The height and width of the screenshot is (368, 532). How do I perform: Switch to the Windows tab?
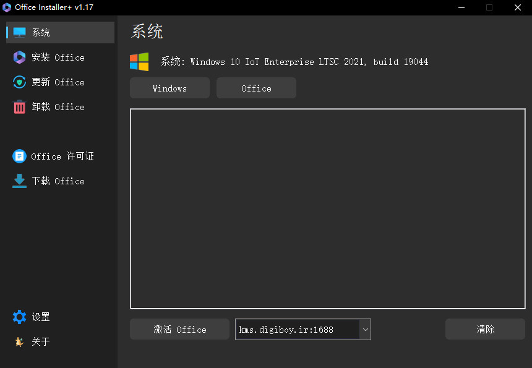[169, 88]
